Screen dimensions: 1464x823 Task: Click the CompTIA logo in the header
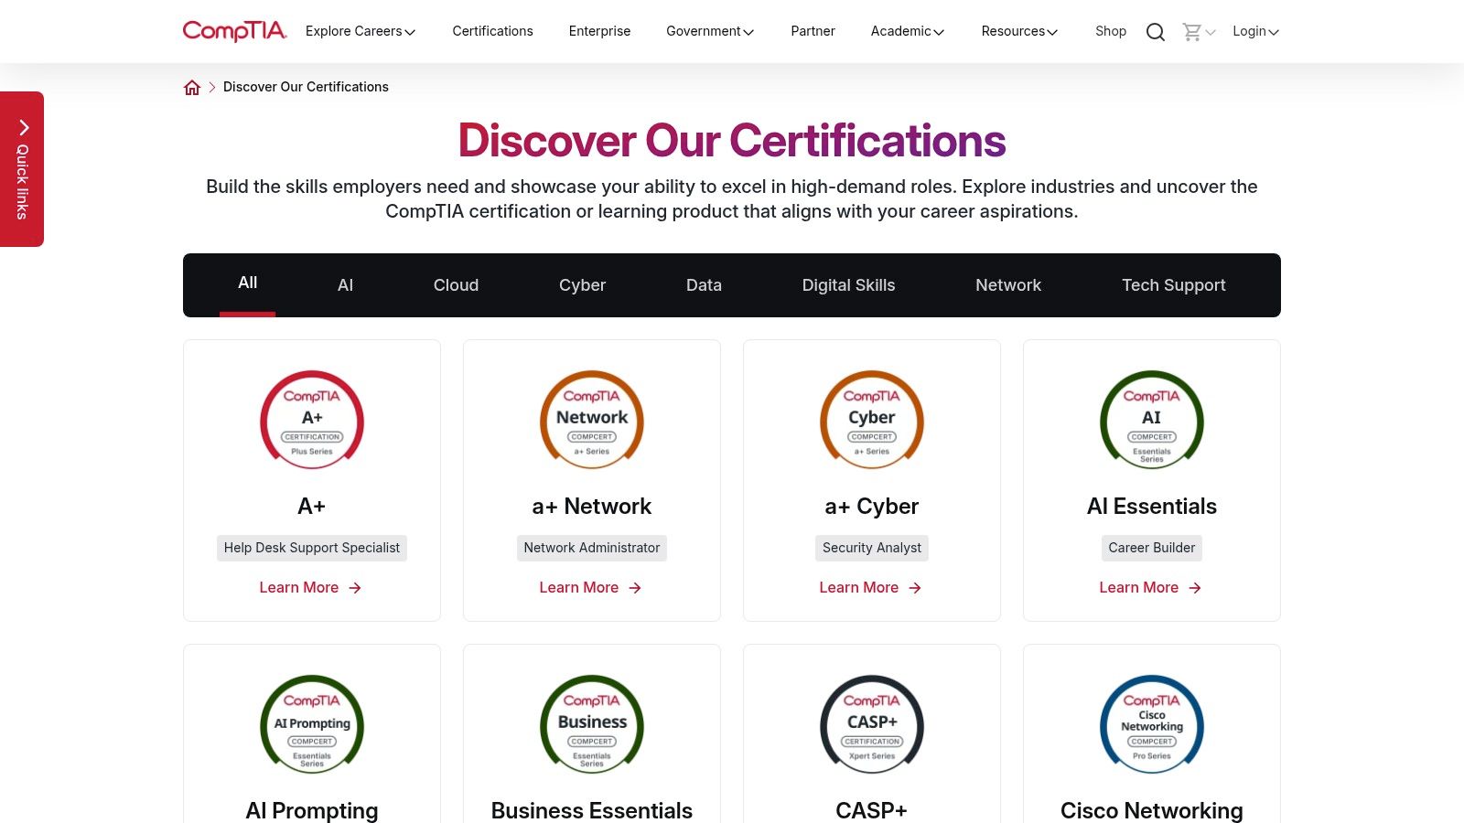[234, 31]
